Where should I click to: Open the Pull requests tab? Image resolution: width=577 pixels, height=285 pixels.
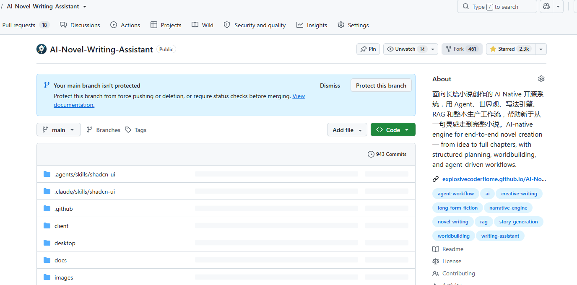pyautogui.click(x=26, y=25)
